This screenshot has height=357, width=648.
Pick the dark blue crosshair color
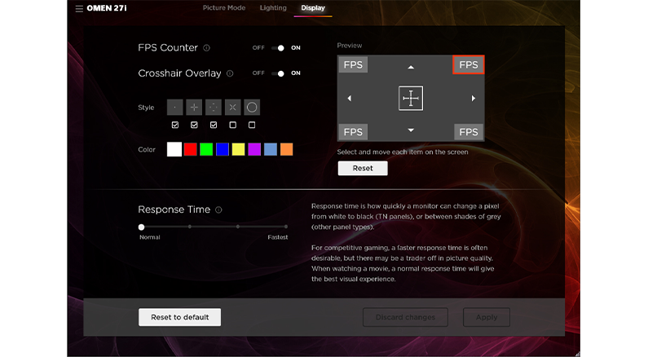[x=223, y=149]
